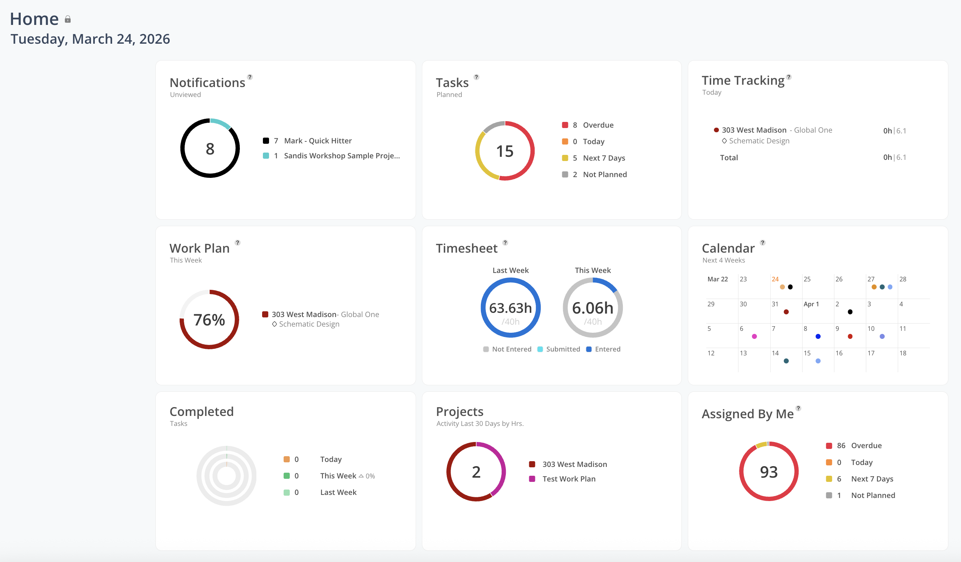Click the Last Week 63.63h timesheet ring

[510, 308]
